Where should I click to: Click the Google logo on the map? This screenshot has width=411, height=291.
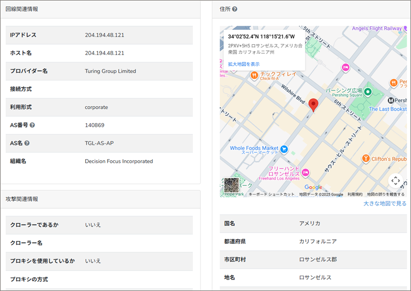tap(313, 187)
